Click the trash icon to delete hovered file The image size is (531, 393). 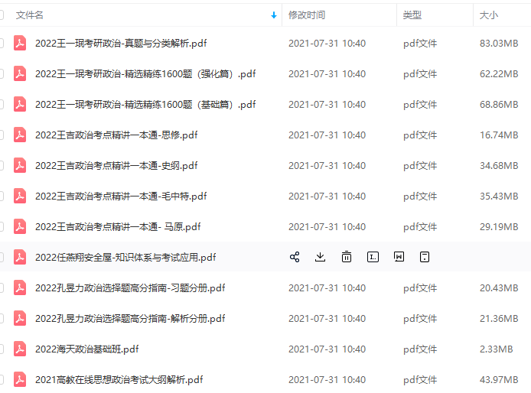click(x=347, y=257)
